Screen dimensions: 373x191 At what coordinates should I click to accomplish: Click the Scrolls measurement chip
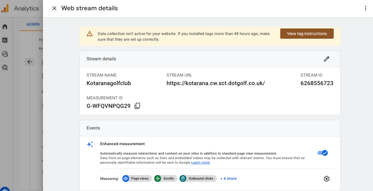166,178
